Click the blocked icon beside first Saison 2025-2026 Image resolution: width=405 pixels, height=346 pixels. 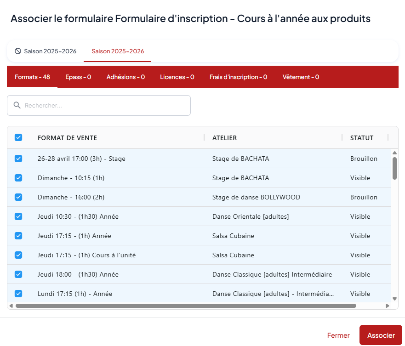pyautogui.click(x=18, y=51)
